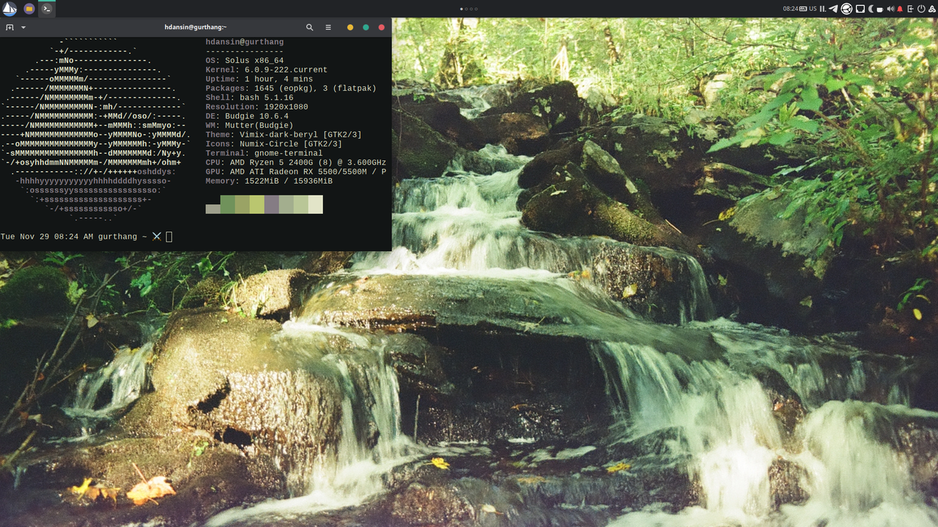Click the Uptime: 1 hour, 4 mins line

point(259,79)
